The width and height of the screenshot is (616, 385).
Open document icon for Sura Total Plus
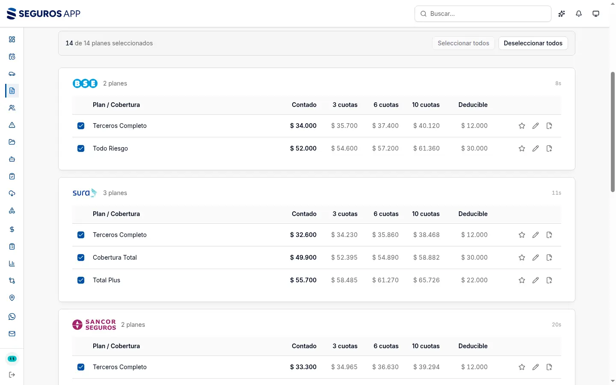pos(549,280)
